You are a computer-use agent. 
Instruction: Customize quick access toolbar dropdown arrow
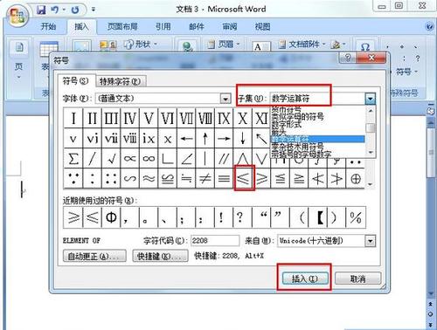[94, 10]
